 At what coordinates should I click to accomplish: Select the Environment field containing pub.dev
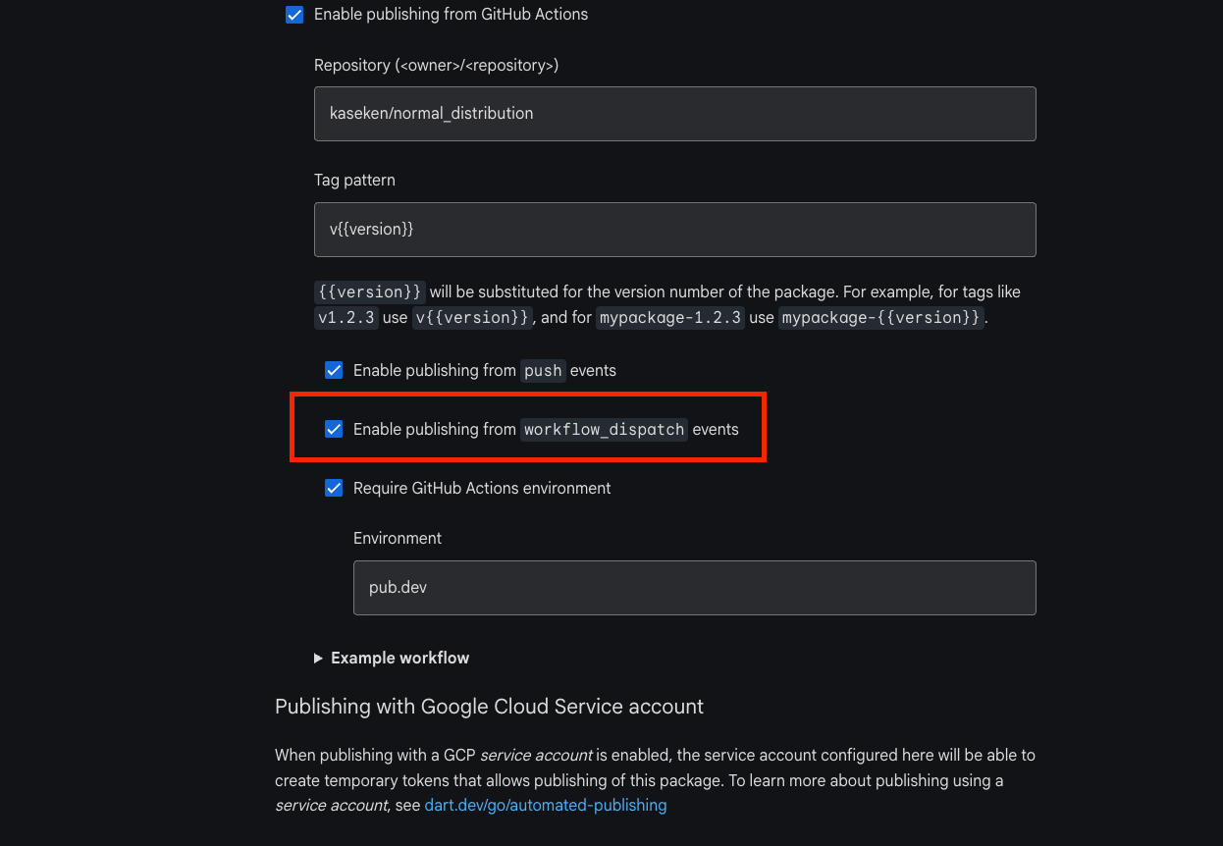pyautogui.click(x=694, y=588)
